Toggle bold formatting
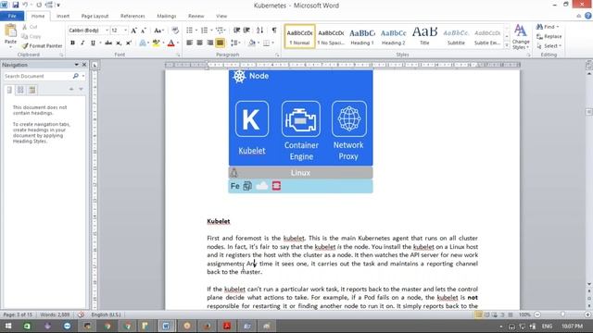This screenshot has width=593, height=333. [72, 43]
